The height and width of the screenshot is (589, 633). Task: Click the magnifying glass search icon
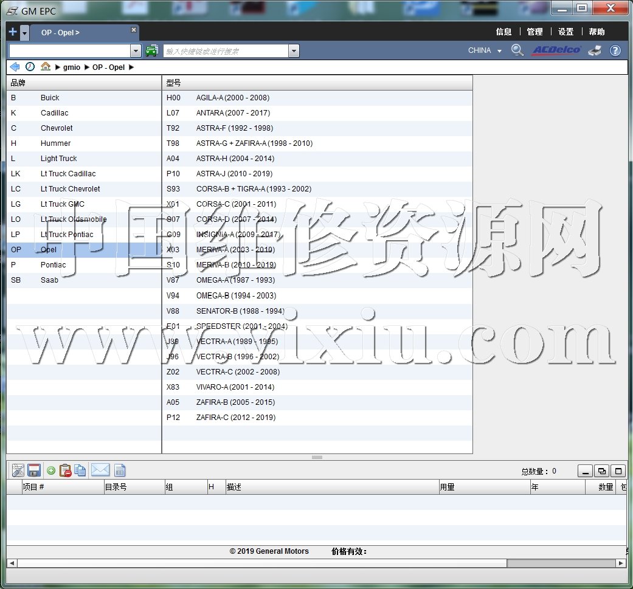click(517, 50)
